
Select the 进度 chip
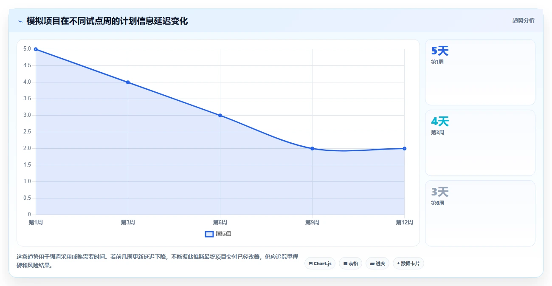tap(377, 263)
